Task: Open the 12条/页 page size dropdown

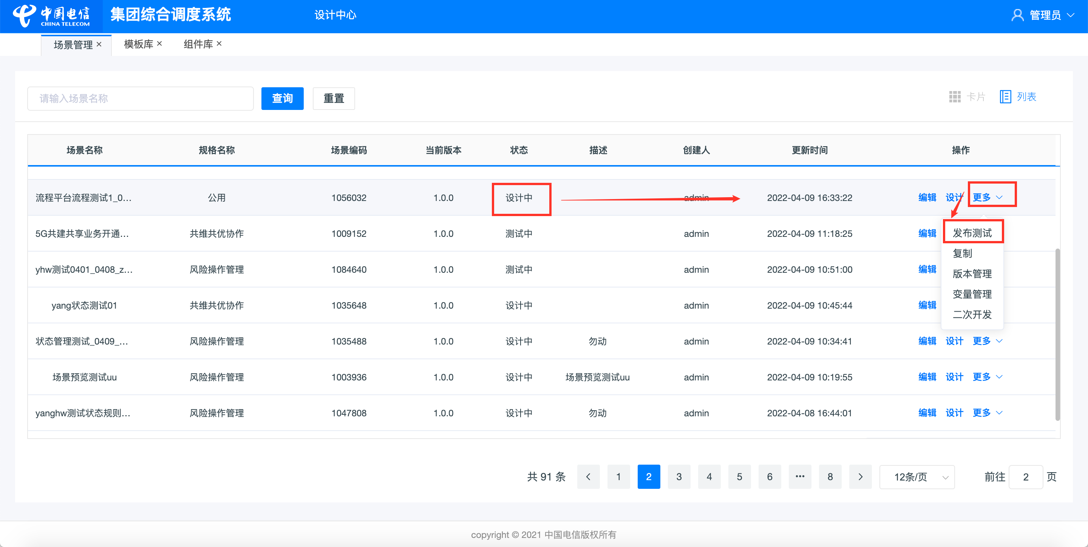Action: 916,477
